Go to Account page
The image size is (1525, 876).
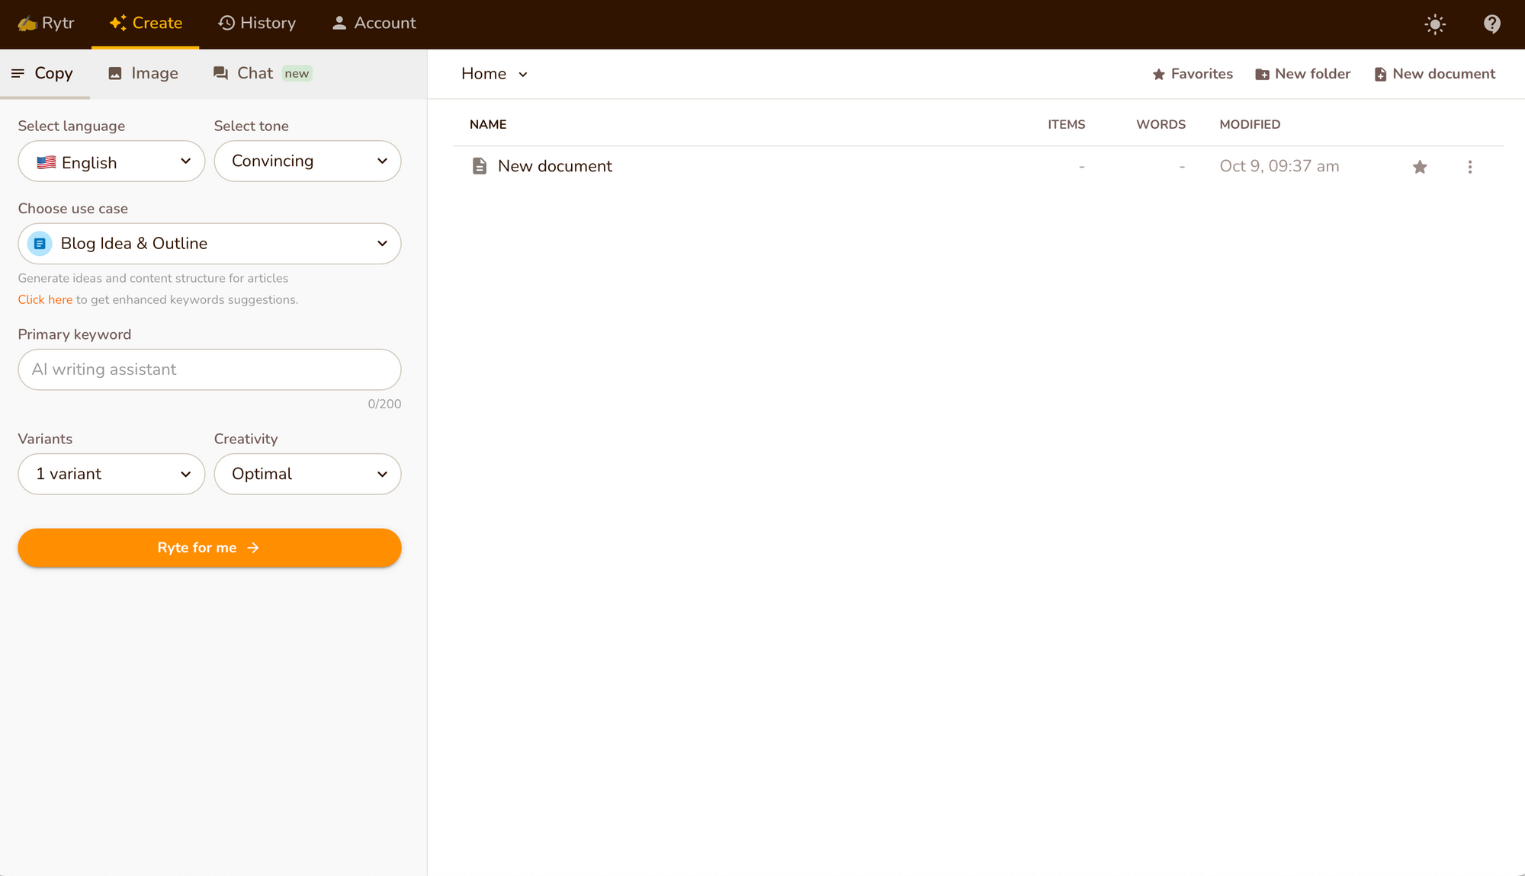click(374, 24)
